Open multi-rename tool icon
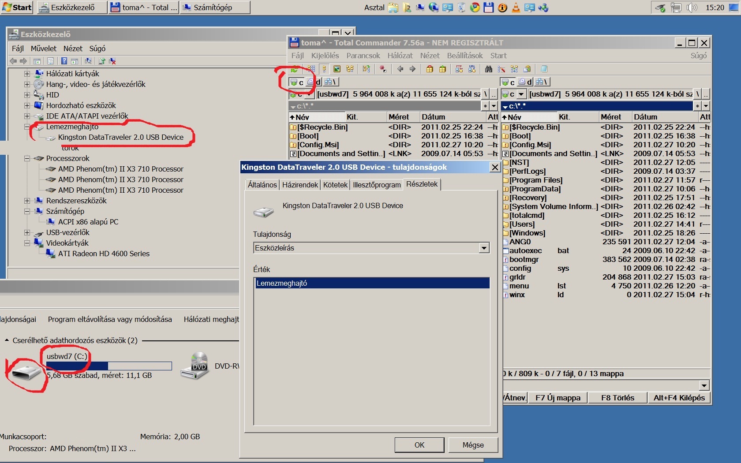Viewport: 741px width, 463px height. point(501,69)
